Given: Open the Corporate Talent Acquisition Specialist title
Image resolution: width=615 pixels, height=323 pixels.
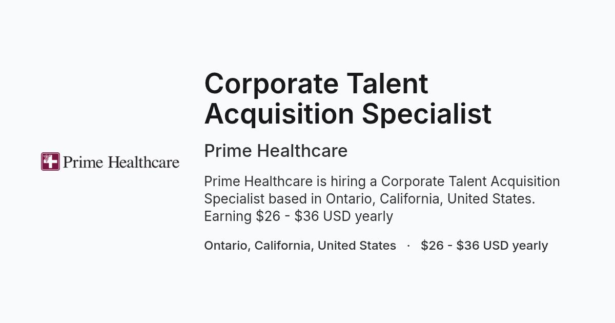Looking at the screenshot, I should [x=347, y=98].
